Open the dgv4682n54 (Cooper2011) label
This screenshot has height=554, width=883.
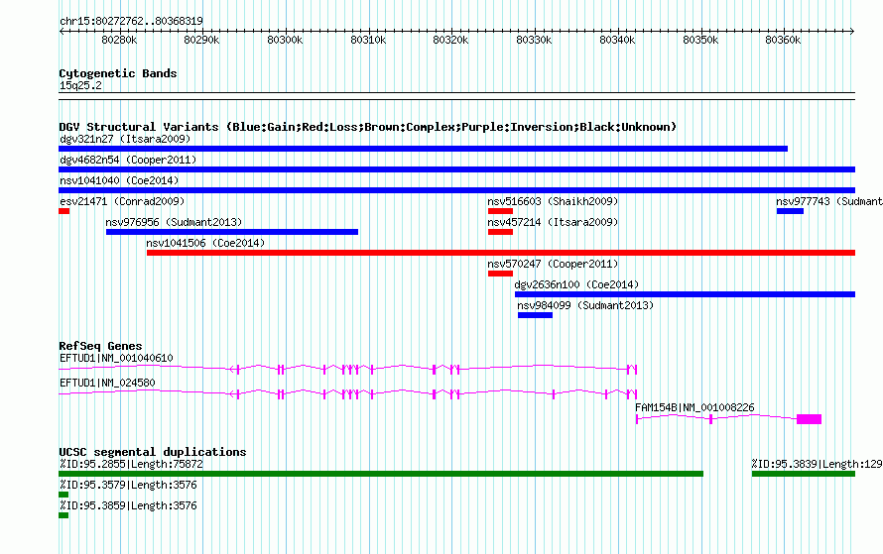pos(128,160)
